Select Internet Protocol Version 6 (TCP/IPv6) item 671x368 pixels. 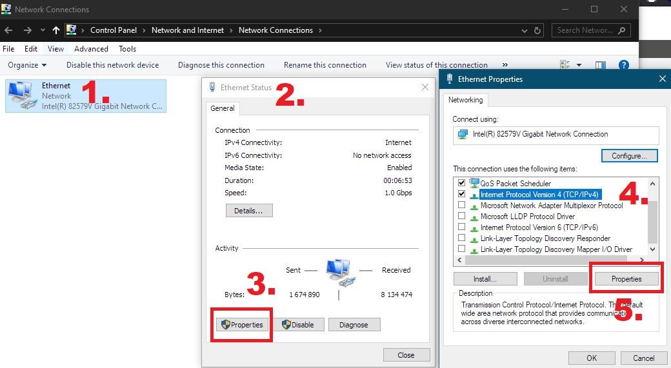539,228
